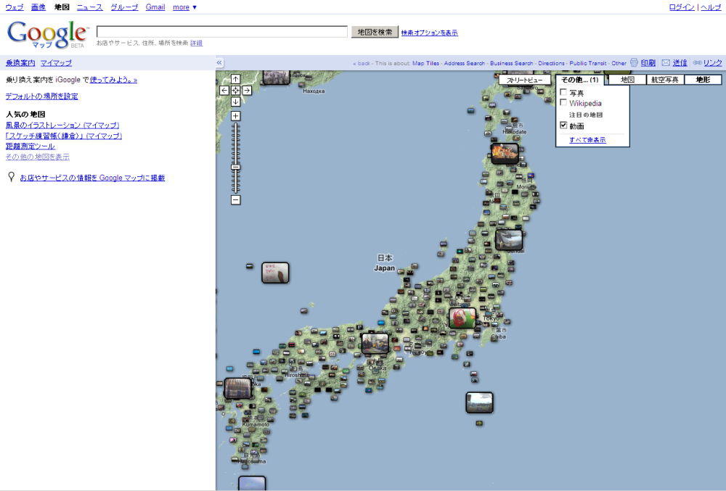Click the 送信 send link
The width and height of the screenshot is (726, 491).
(x=680, y=63)
